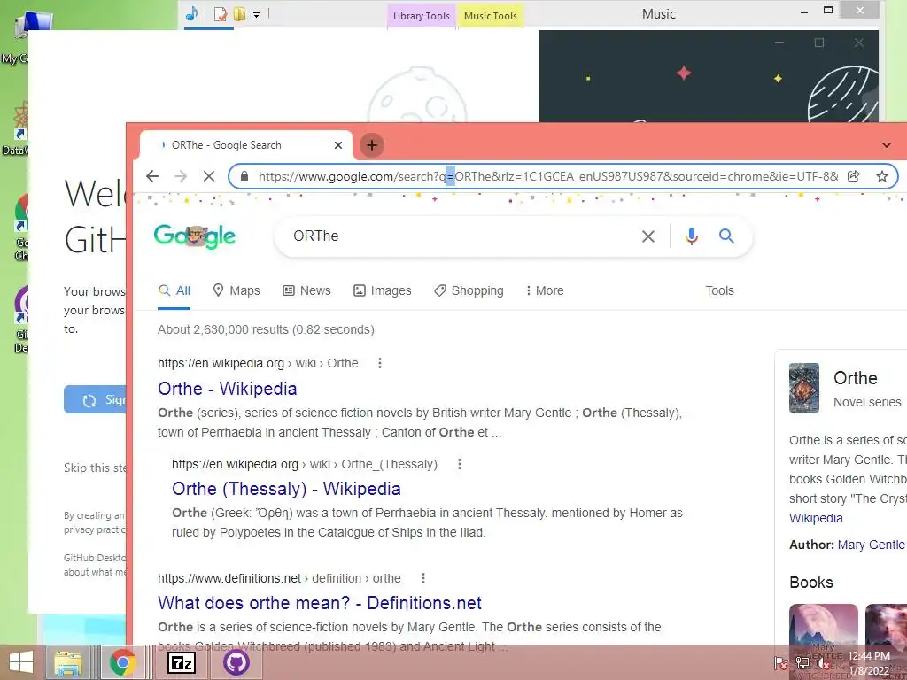Image resolution: width=907 pixels, height=680 pixels.
Task: Open options for en.wikipedia.org Orthe result
Action: click(x=379, y=363)
